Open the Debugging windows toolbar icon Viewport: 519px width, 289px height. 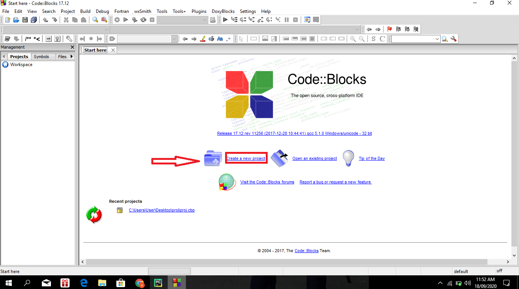(307, 19)
